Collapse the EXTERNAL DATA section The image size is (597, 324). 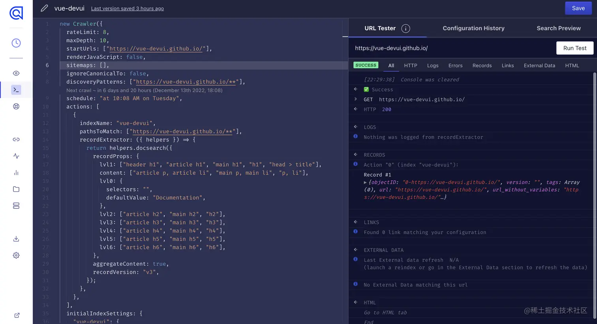(355, 250)
